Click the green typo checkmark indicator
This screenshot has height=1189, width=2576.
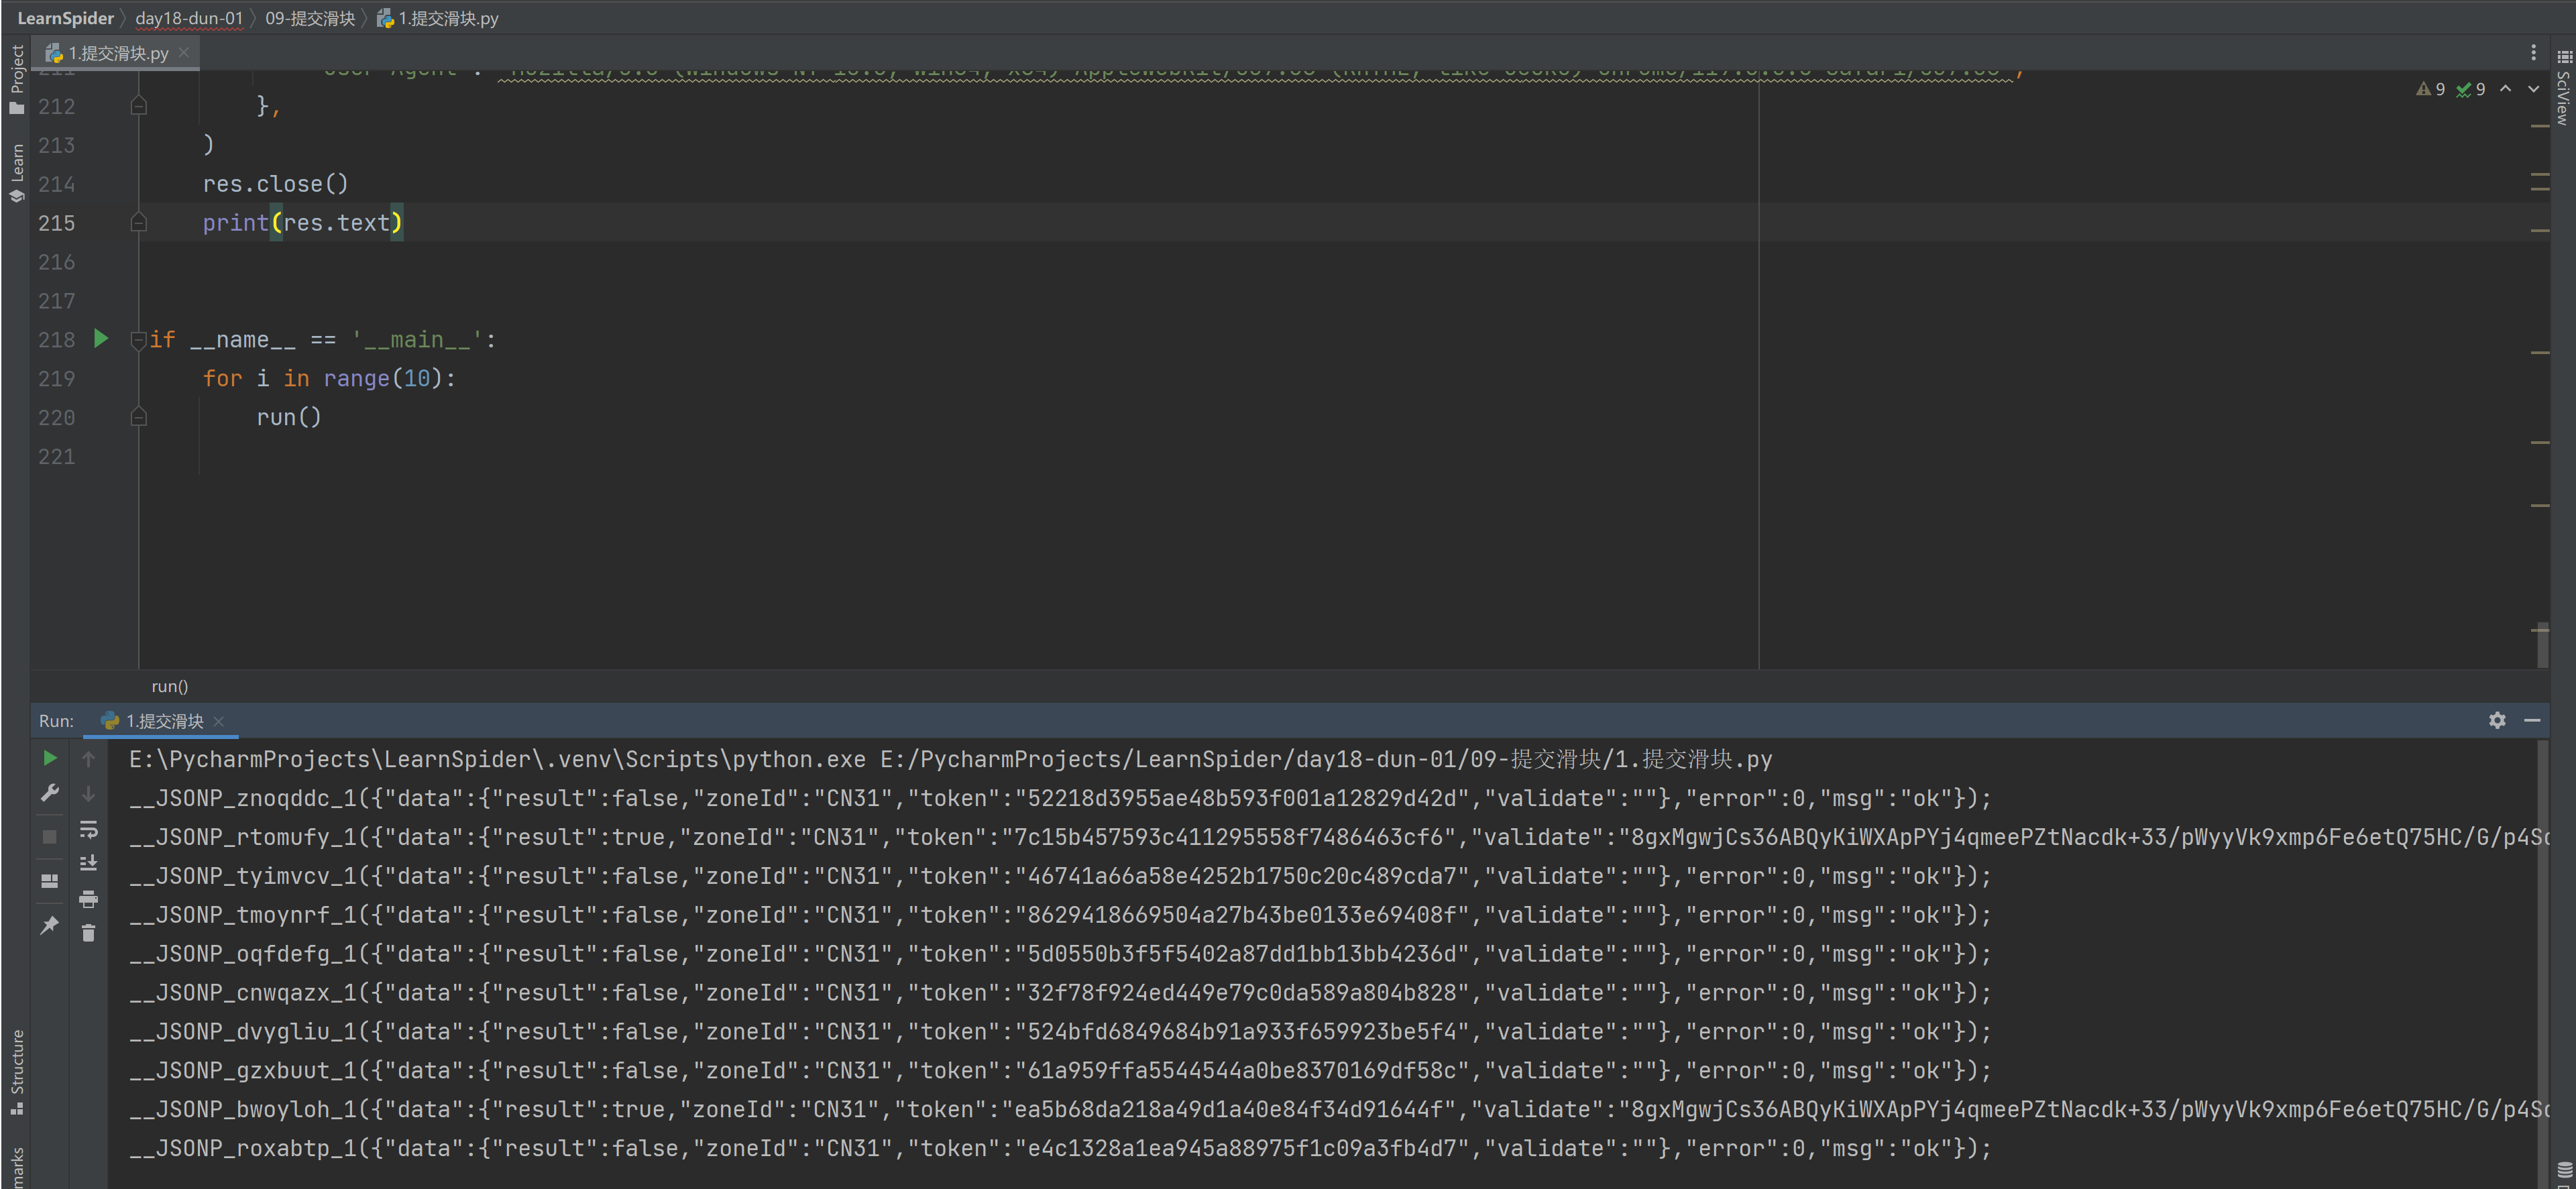click(x=2470, y=89)
